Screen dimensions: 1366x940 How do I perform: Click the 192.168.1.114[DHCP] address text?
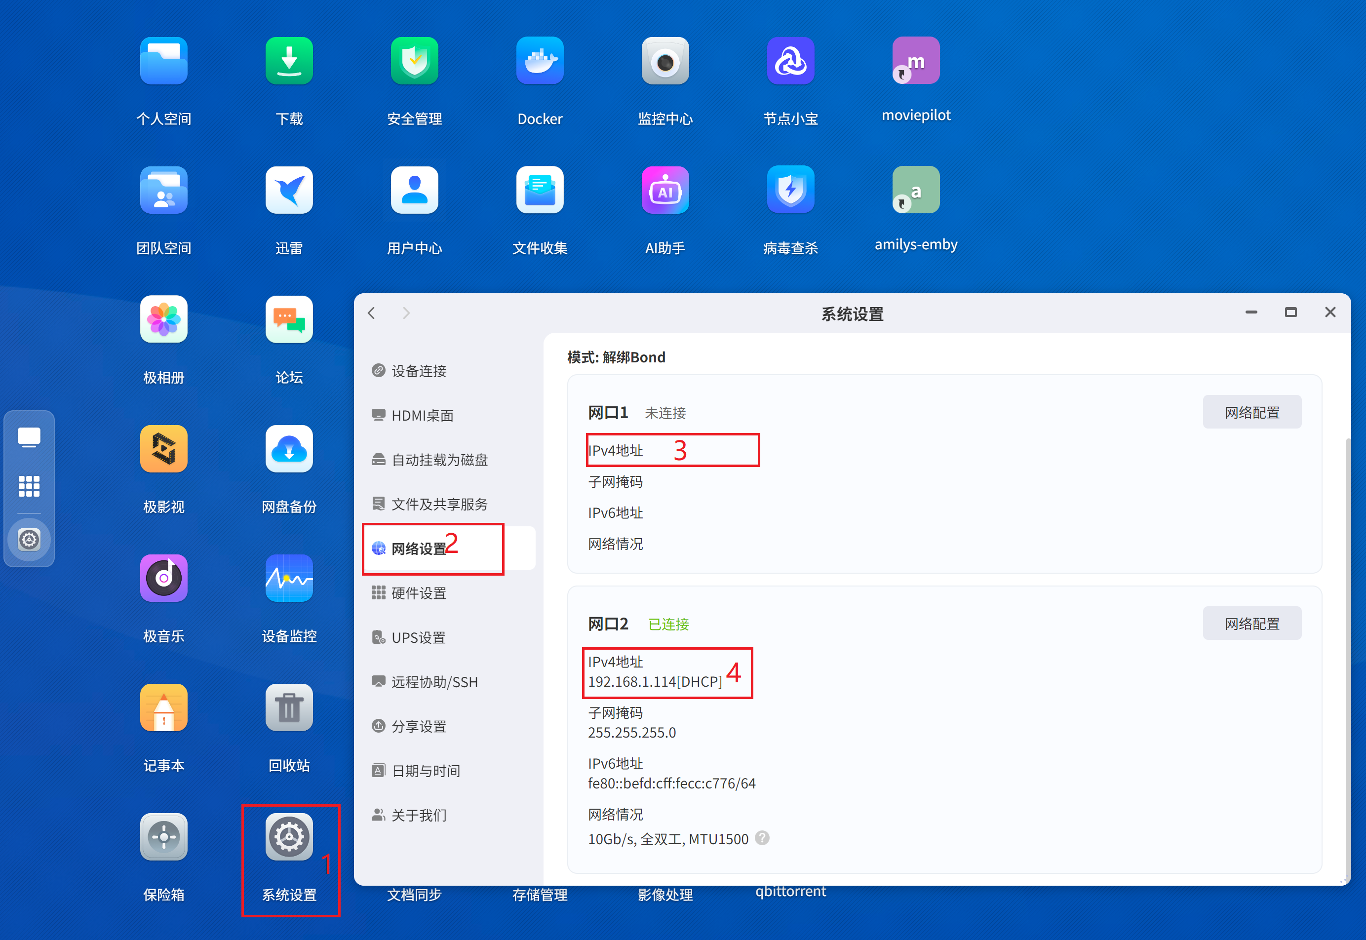[655, 681]
